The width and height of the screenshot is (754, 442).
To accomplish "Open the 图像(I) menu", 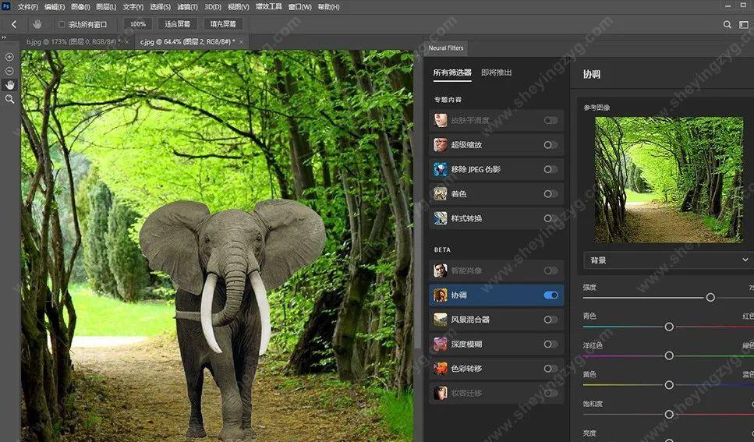I will coord(80,7).
